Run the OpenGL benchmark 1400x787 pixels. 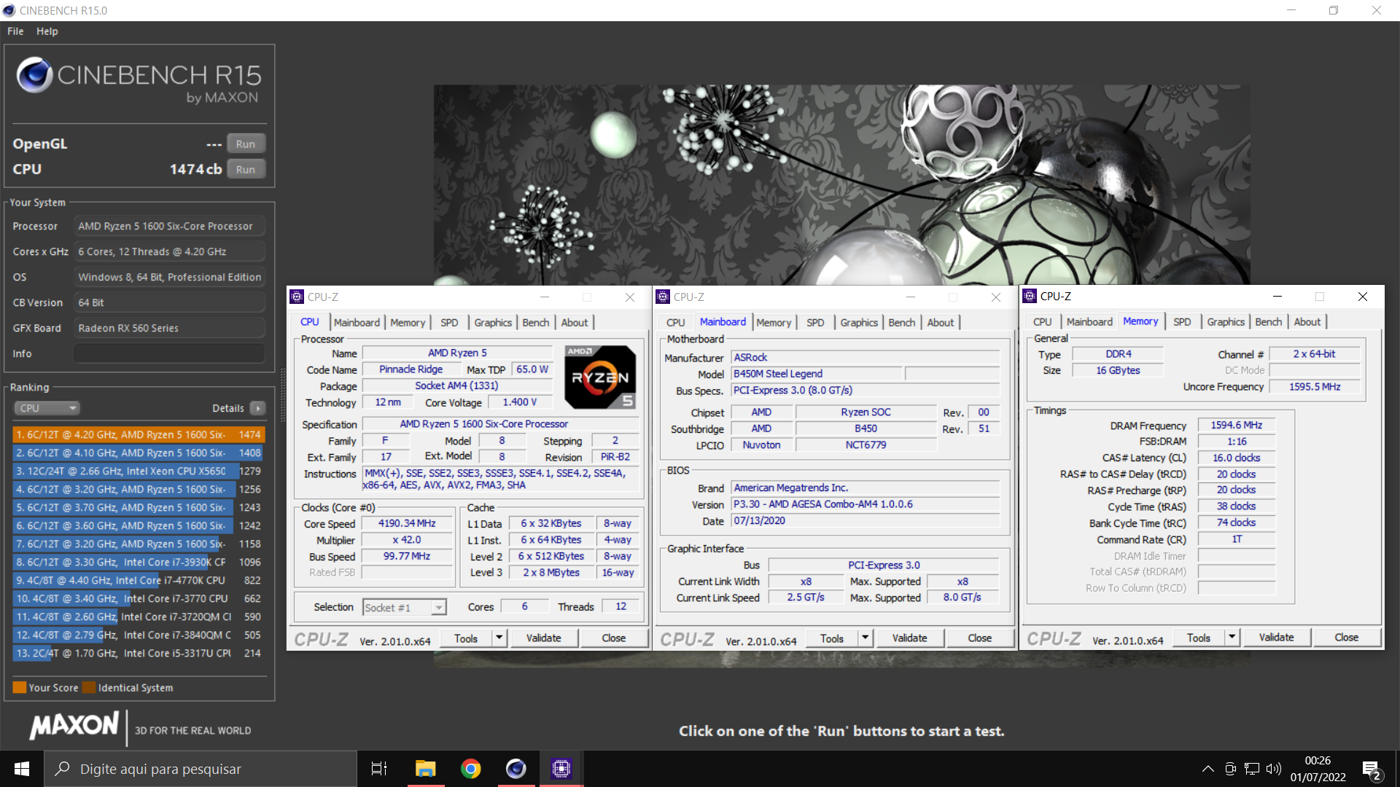click(246, 144)
